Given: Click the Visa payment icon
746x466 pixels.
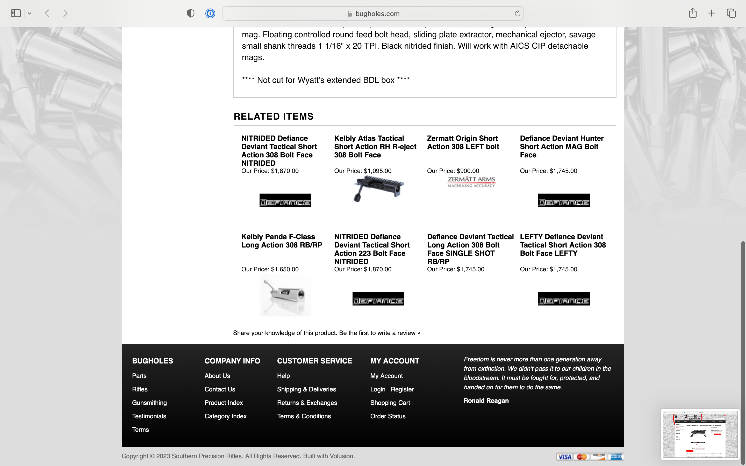Looking at the screenshot, I should pos(565,456).
